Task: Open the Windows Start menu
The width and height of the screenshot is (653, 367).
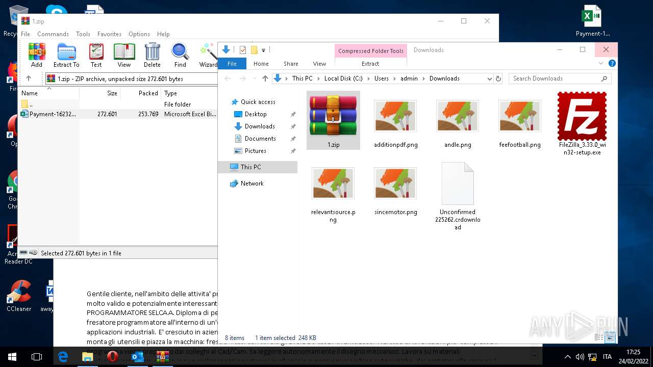Action: click(x=12, y=357)
